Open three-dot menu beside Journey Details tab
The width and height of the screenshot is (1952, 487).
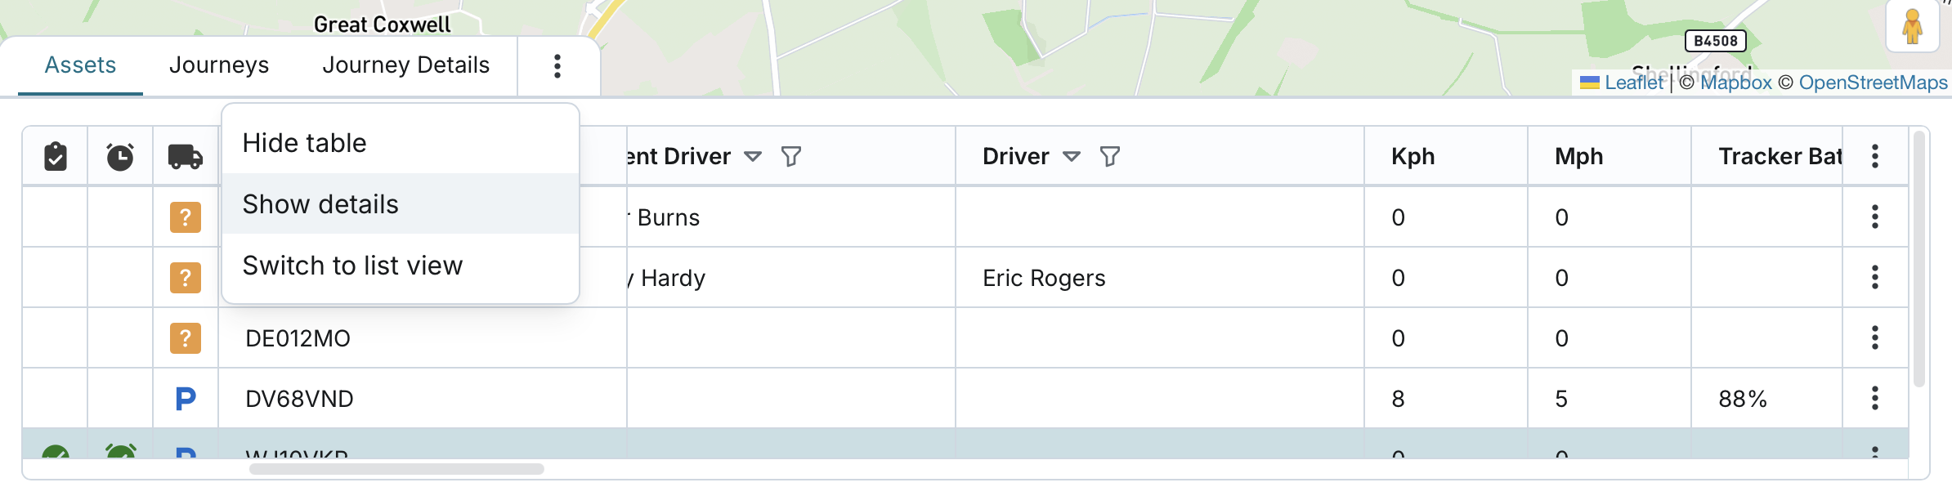[x=557, y=66]
